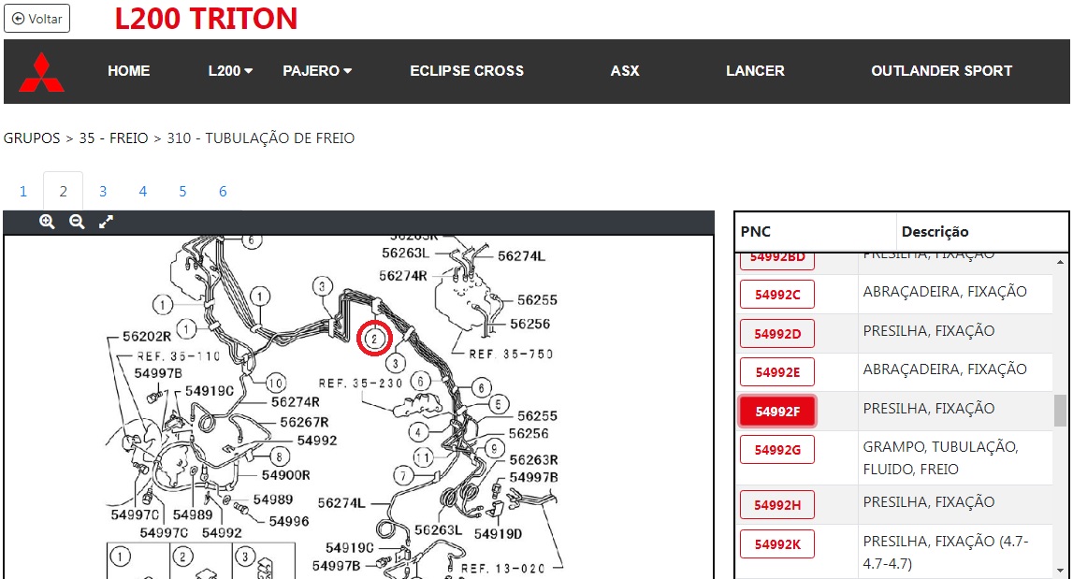Click the GRUPOS breadcrumb link

32,138
